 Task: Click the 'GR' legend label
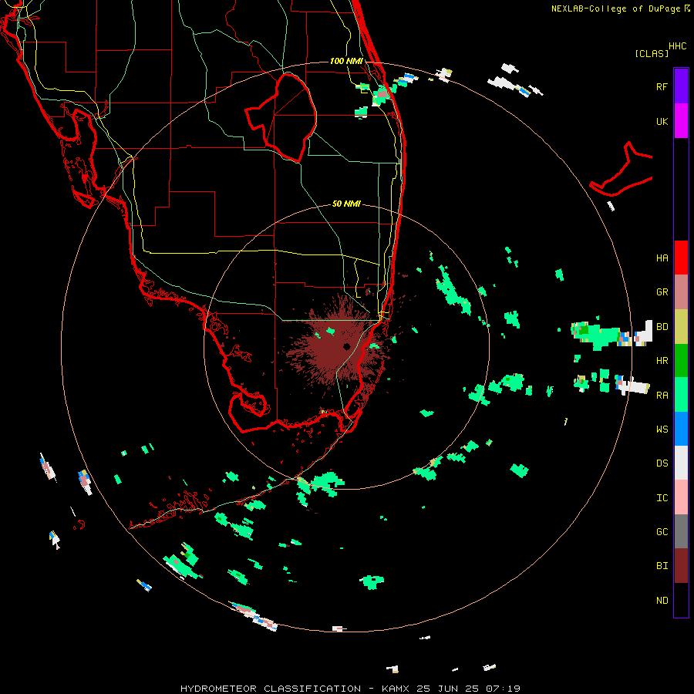(x=662, y=292)
